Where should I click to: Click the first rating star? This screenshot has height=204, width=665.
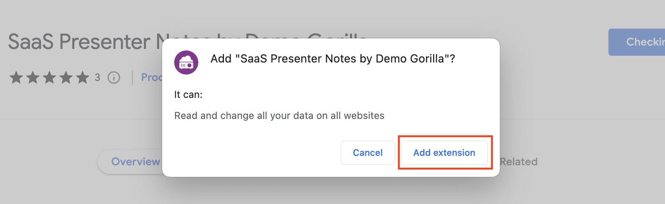[x=16, y=78]
